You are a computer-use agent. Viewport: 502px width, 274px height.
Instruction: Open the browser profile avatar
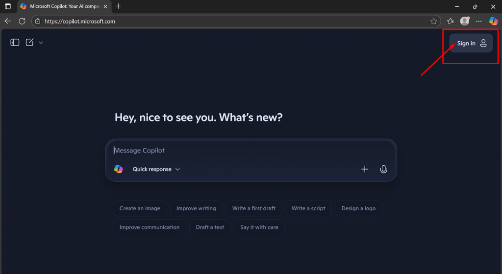tap(465, 21)
